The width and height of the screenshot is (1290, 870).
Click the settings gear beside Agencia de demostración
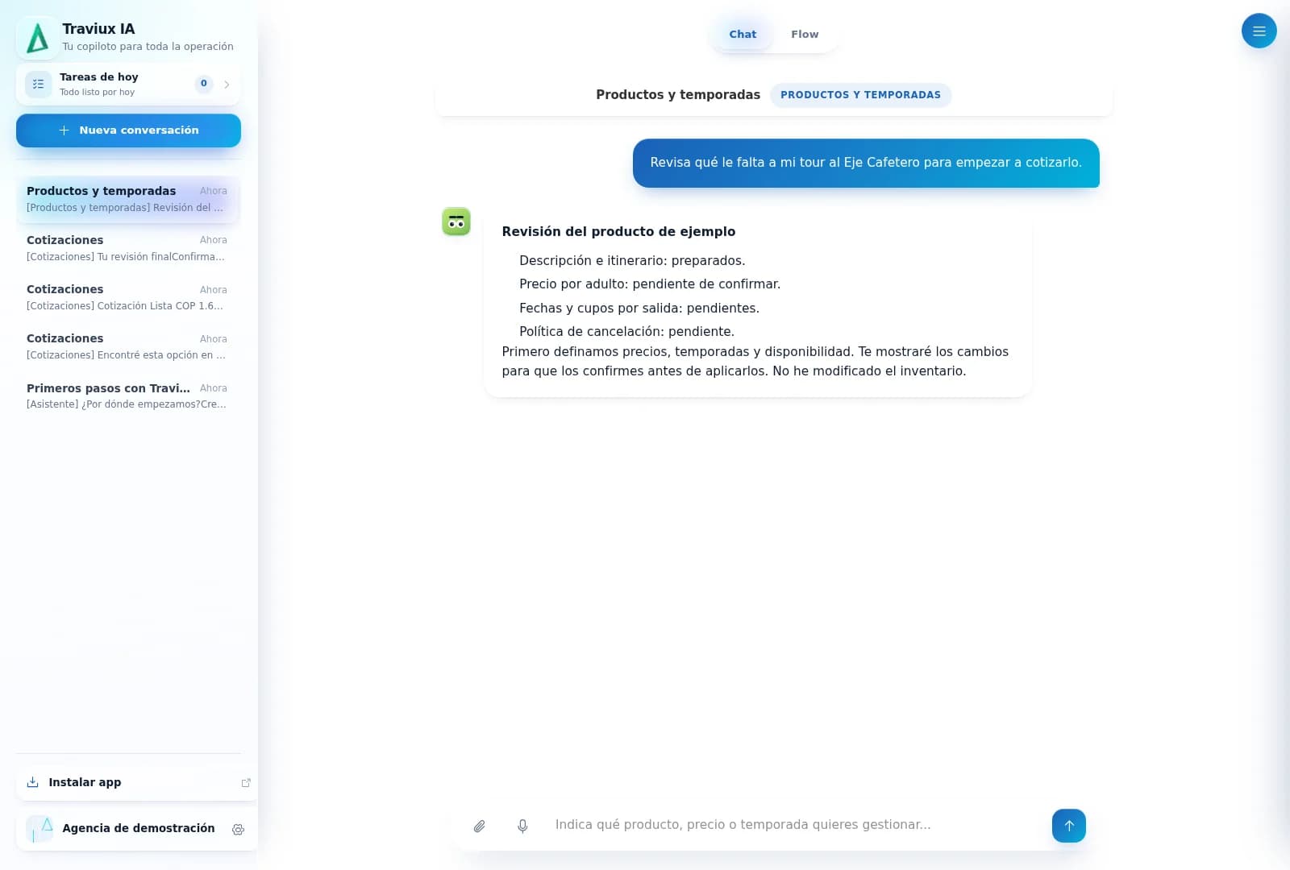238,829
